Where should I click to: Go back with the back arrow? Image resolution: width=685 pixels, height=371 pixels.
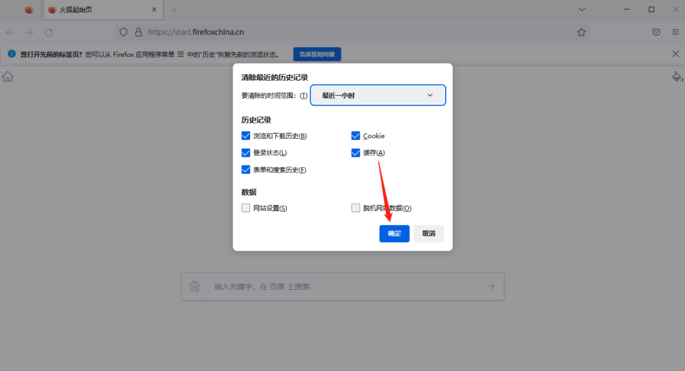(10, 32)
